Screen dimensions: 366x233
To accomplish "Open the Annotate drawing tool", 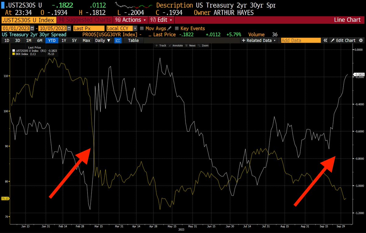I will click(176, 45).
